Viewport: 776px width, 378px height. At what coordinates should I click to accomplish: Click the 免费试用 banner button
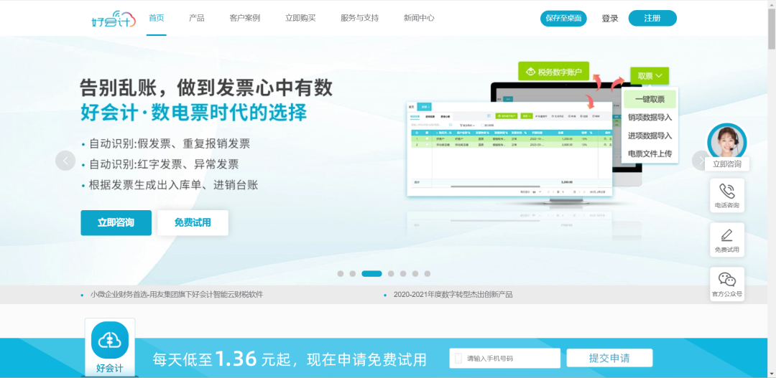tap(193, 223)
